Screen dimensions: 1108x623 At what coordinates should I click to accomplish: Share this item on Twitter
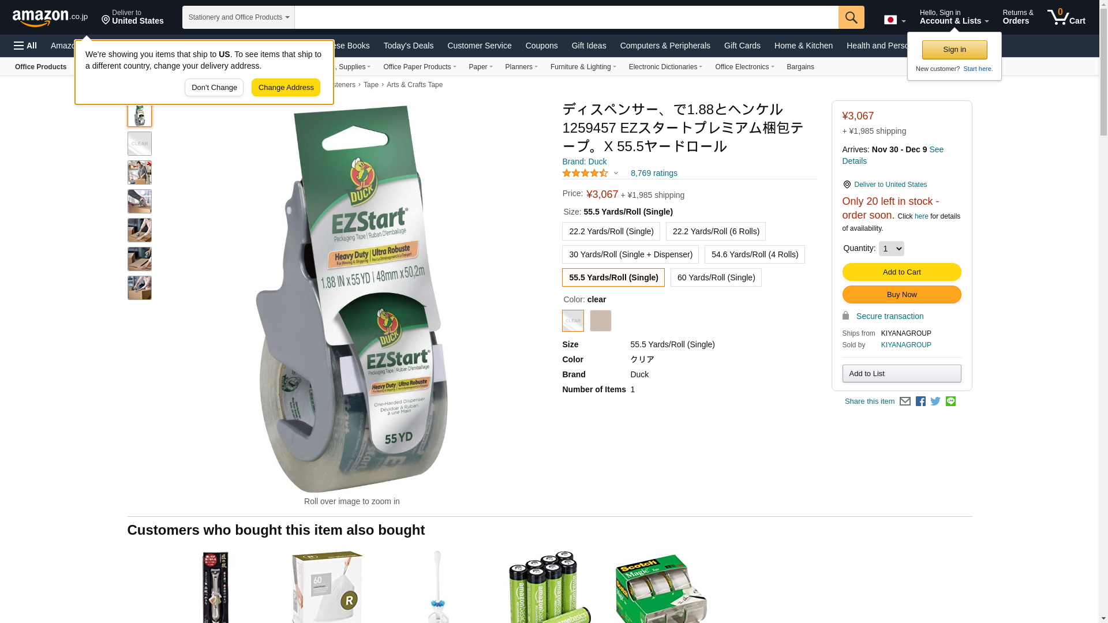tap(935, 401)
